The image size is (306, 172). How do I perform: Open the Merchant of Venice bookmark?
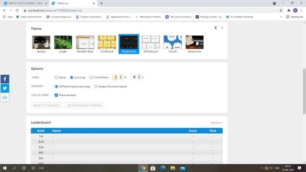click(149, 17)
